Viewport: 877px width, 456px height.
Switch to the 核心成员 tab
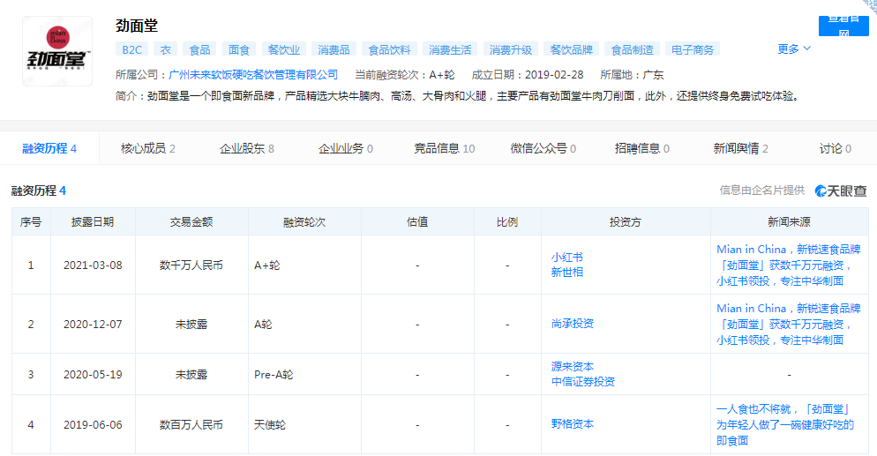[x=147, y=148]
